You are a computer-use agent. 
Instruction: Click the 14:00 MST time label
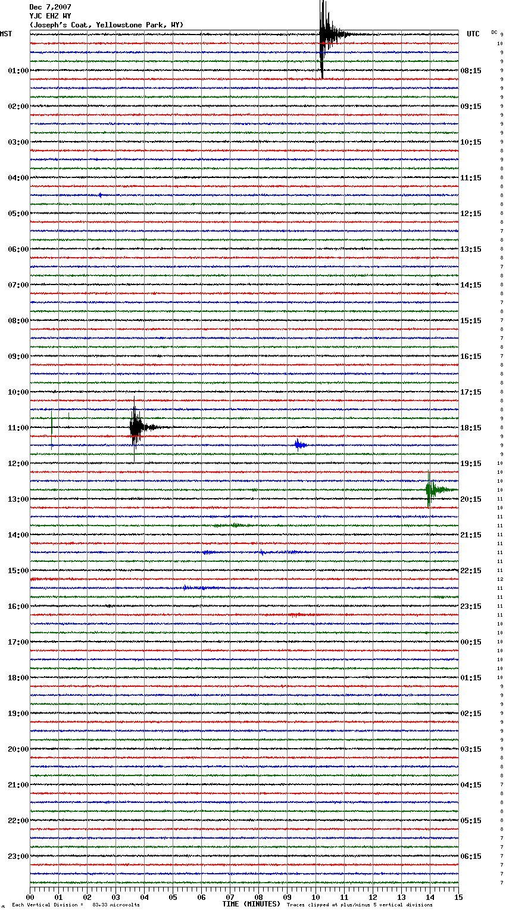18,534
